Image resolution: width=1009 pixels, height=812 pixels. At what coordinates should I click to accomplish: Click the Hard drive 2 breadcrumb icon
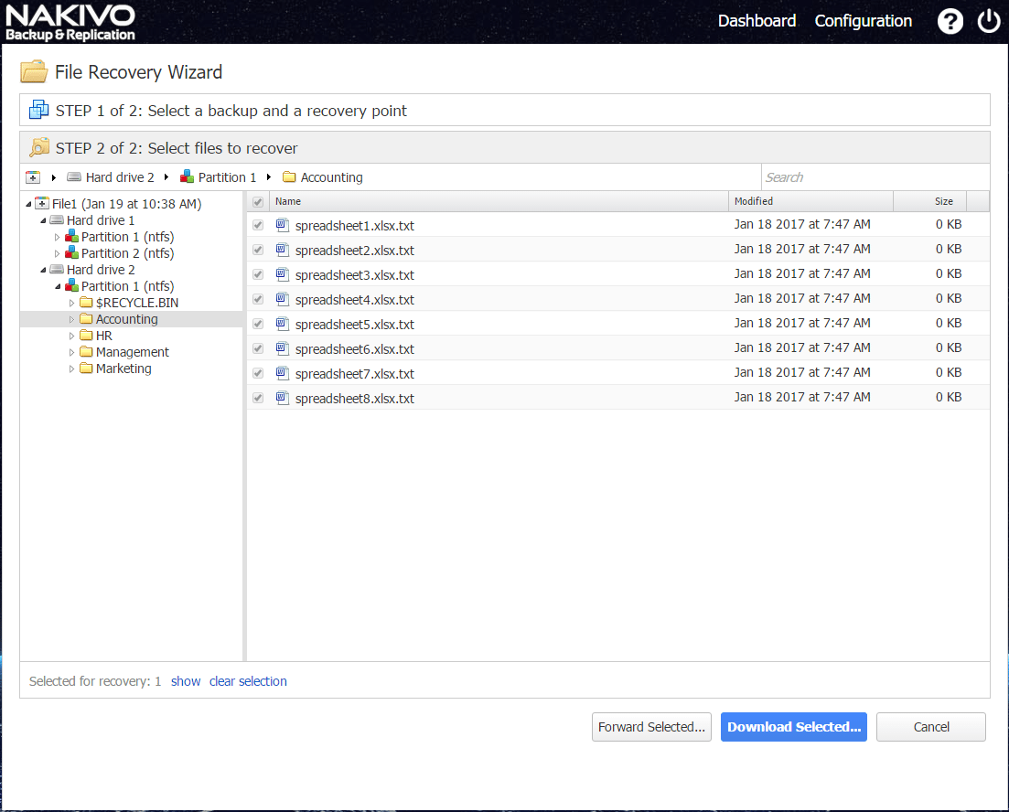click(74, 177)
